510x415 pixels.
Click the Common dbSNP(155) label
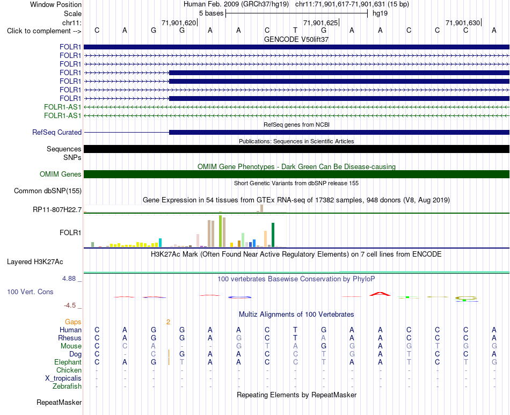tap(47, 191)
